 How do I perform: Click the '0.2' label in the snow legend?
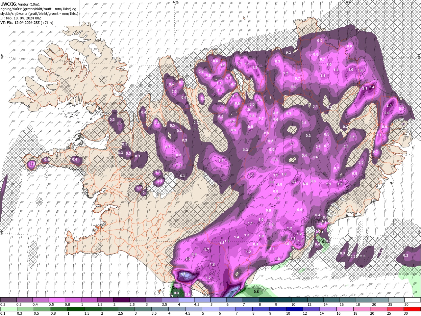point(3,304)
